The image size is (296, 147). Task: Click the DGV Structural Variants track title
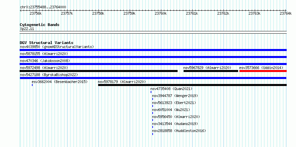(x=47, y=43)
